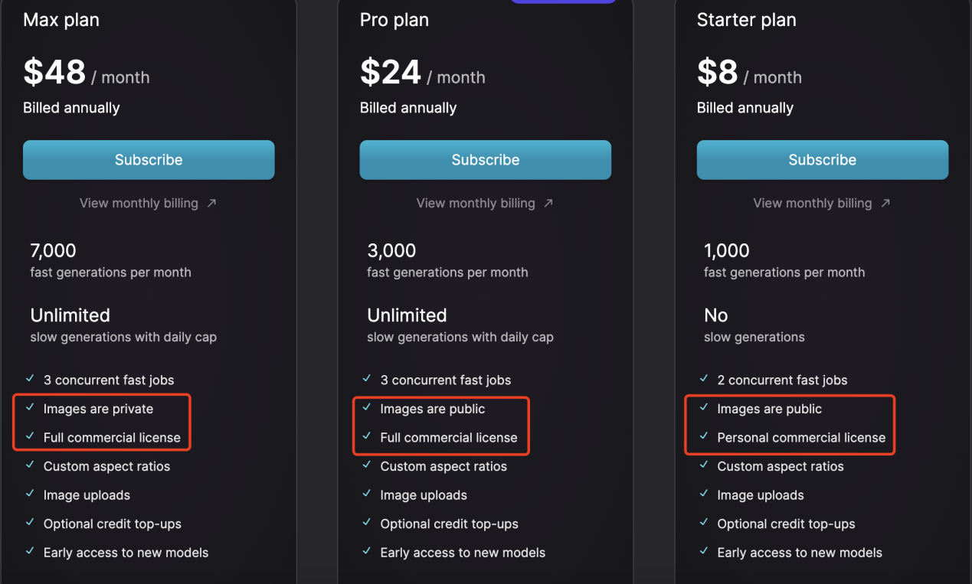Click the Max plan Subscribe button
The height and width of the screenshot is (584, 972).
coord(149,160)
